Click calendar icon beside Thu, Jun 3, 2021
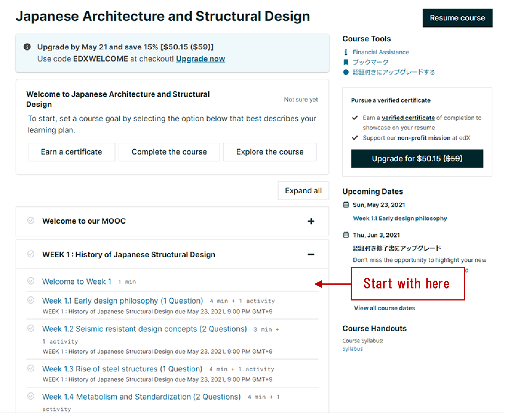Image resolution: width=508 pixels, height=420 pixels. coord(346,235)
